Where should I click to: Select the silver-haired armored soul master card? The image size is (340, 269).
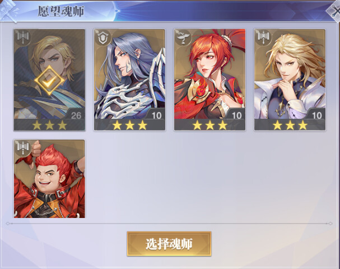[129, 80]
